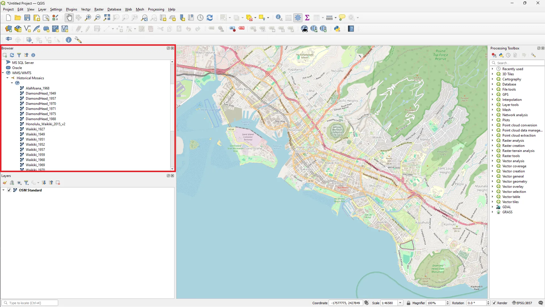Refresh the Browser panel
The width and height of the screenshot is (545, 307).
pos(12,55)
